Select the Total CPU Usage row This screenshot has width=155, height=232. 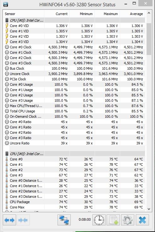(x=74, y=111)
